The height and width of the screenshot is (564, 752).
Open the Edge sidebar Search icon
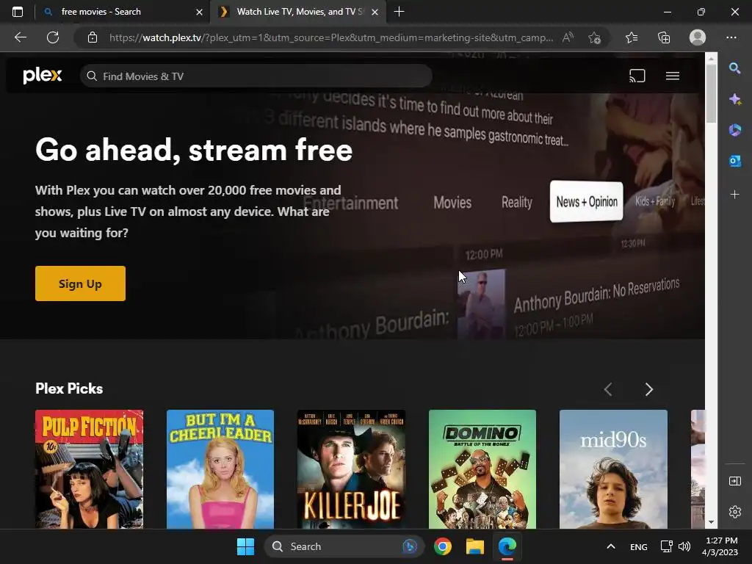734,68
